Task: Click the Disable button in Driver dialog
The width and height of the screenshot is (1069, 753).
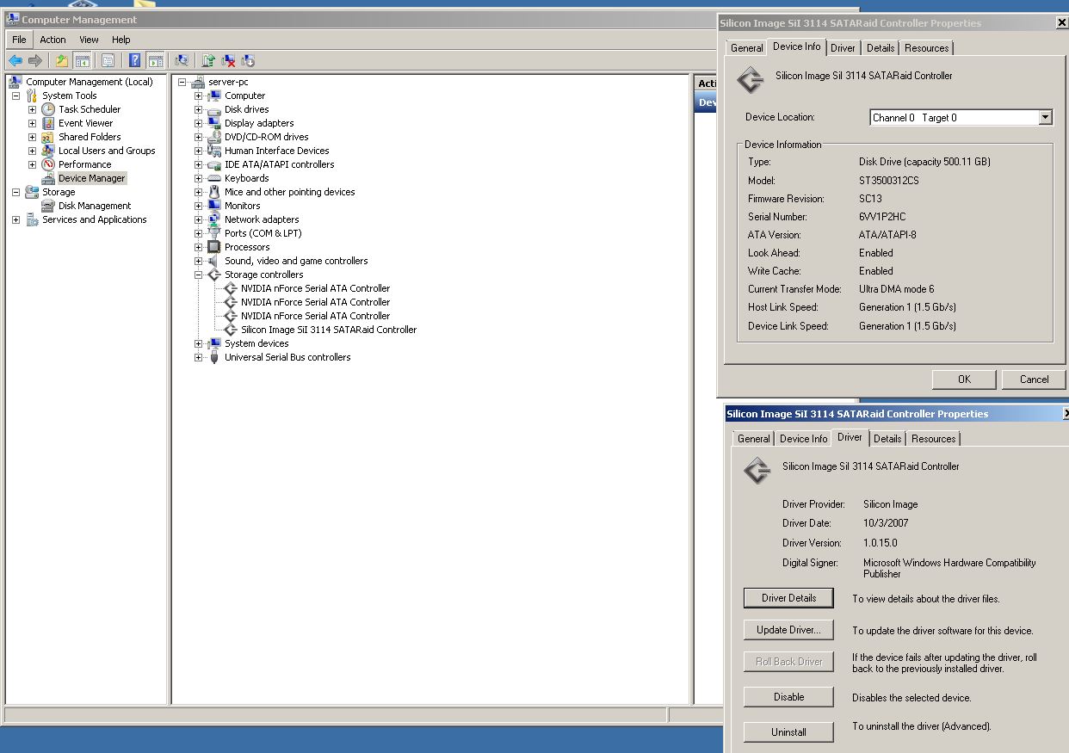Action: pyautogui.click(x=788, y=697)
